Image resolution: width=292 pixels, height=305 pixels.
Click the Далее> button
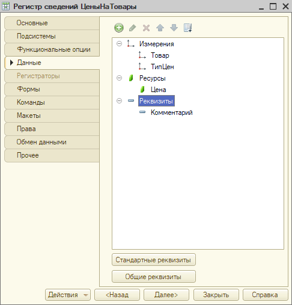[166, 295]
